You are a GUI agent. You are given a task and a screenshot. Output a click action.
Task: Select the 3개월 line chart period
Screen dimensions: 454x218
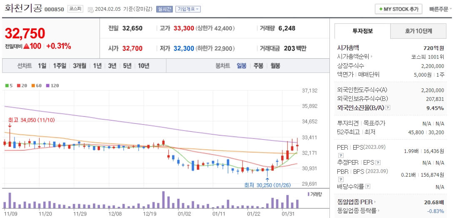[x=80, y=66]
